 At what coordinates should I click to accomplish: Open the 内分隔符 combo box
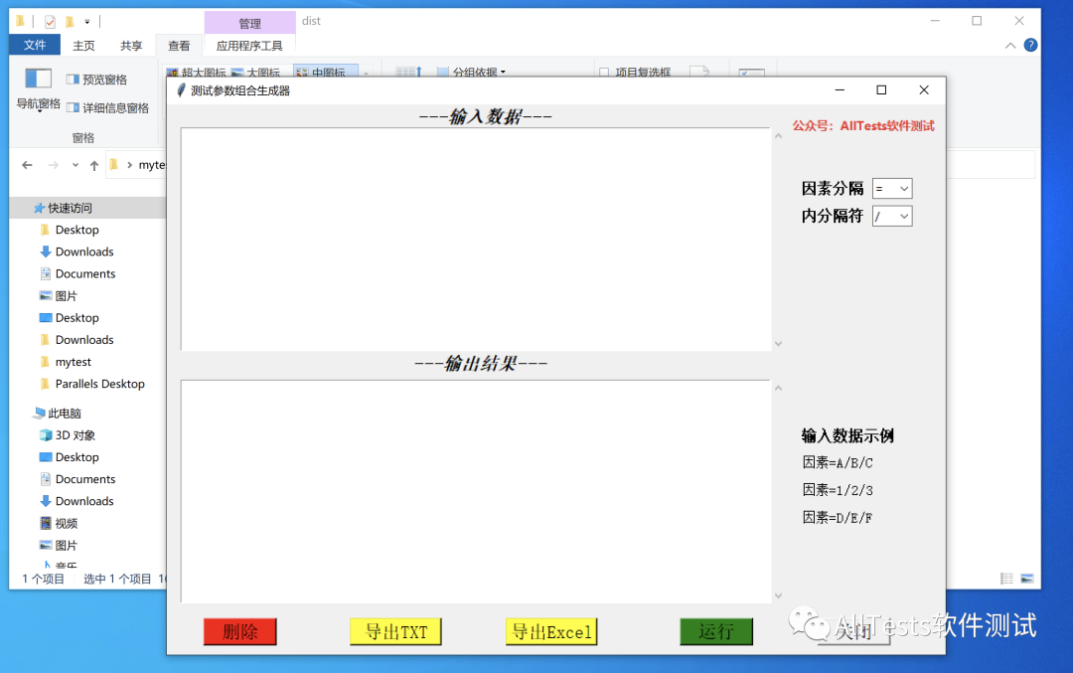(892, 217)
